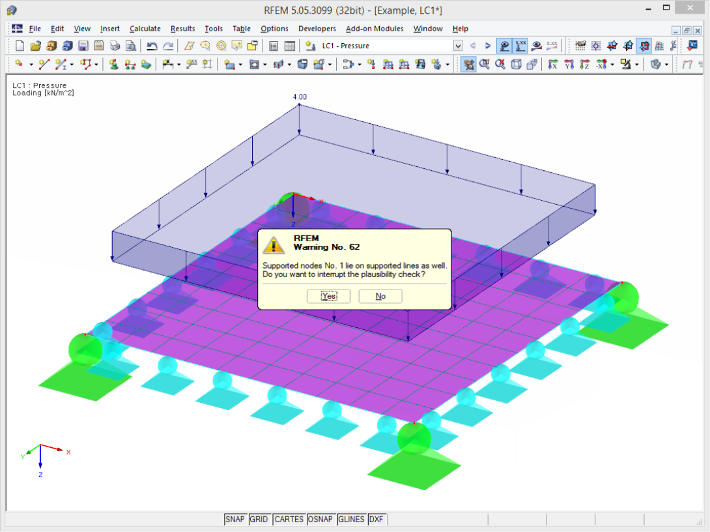This screenshot has width=710, height=532.
Task: Click No in the Warning No. 62 dialog
Action: point(380,296)
